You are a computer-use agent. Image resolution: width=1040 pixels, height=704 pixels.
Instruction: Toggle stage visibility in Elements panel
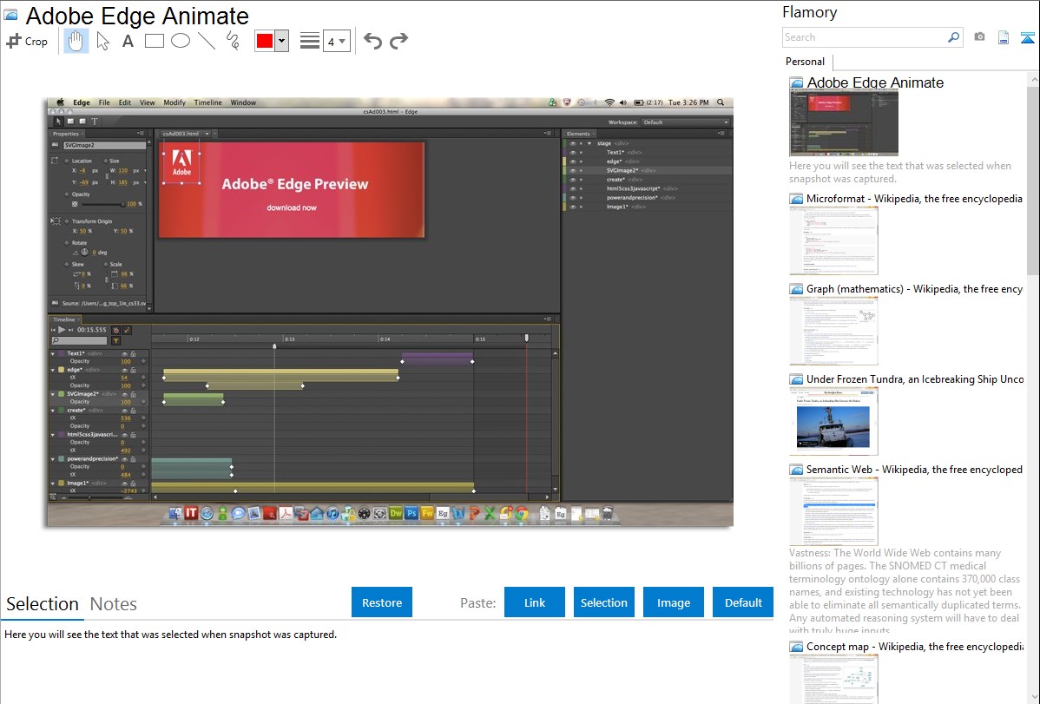tap(573, 143)
